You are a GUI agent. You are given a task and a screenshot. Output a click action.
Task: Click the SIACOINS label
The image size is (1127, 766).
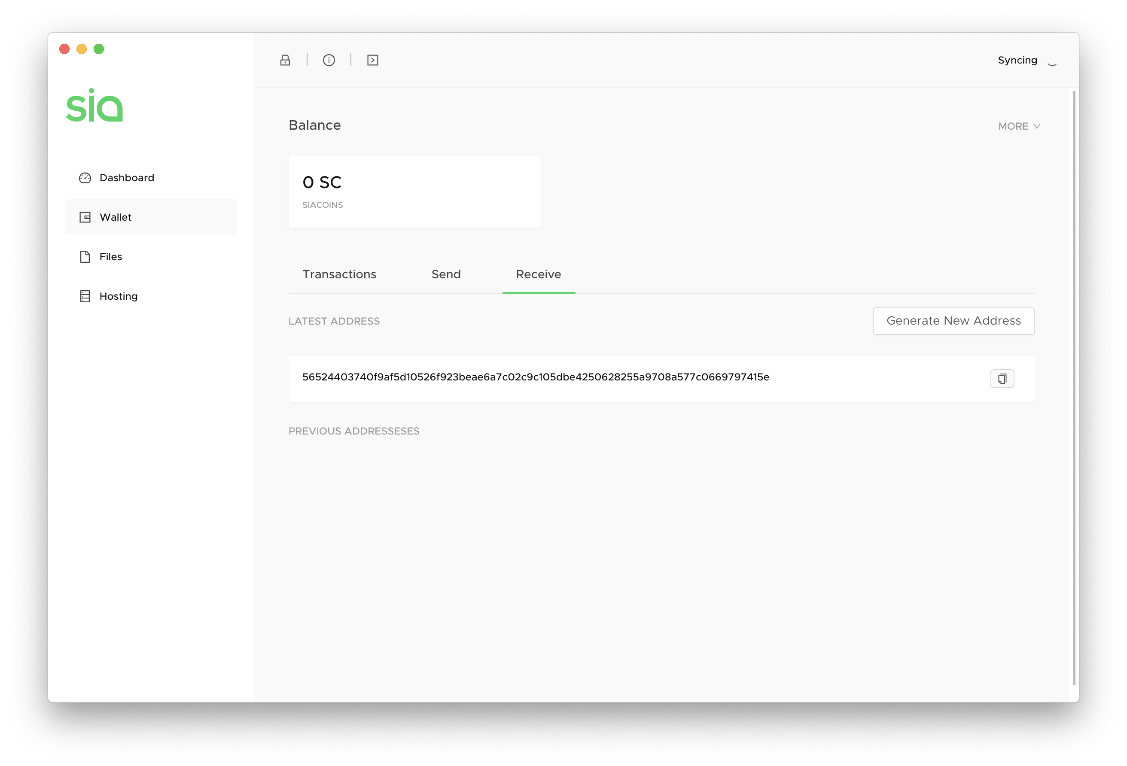click(x=323, y=205)
